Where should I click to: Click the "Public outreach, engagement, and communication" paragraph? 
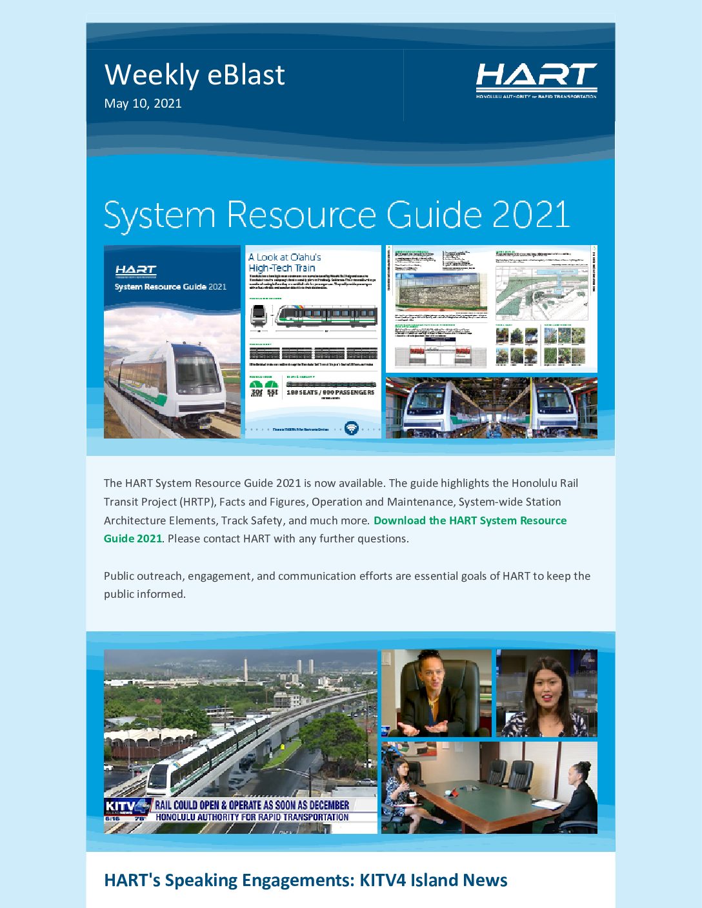[347, 585]
